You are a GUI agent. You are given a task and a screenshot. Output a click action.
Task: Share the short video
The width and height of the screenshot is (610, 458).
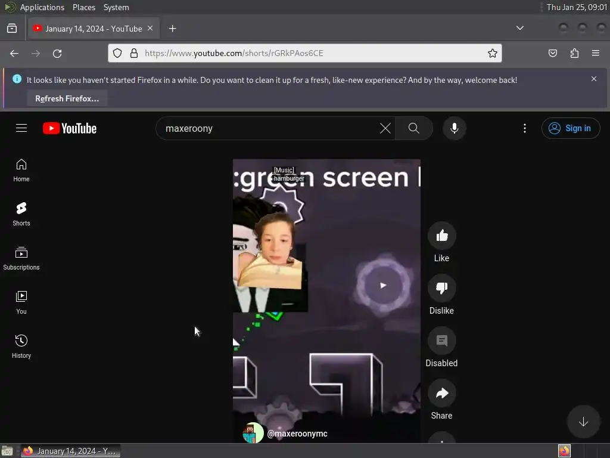(x=441, y=394)
